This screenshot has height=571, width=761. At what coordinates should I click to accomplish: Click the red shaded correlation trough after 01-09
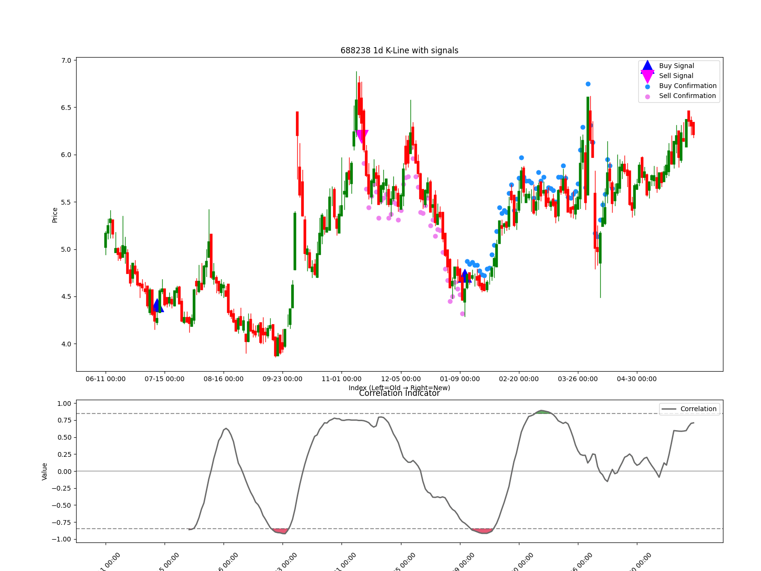[482, 531]
